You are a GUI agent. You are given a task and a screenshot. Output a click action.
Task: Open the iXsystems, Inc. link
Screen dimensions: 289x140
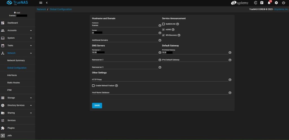[281, 9]
